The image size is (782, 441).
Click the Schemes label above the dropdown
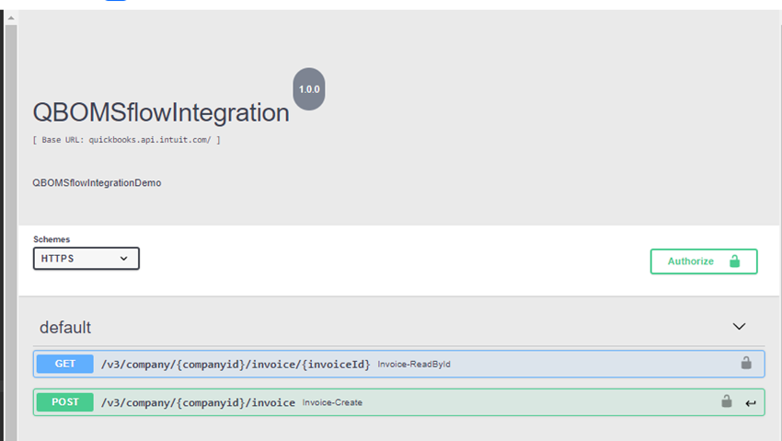52,239
